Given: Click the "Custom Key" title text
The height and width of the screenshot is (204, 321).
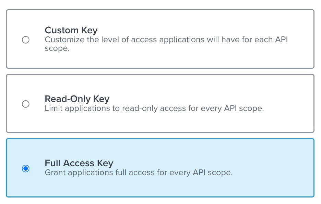Looking at the screenshot, I should [71, 30].
